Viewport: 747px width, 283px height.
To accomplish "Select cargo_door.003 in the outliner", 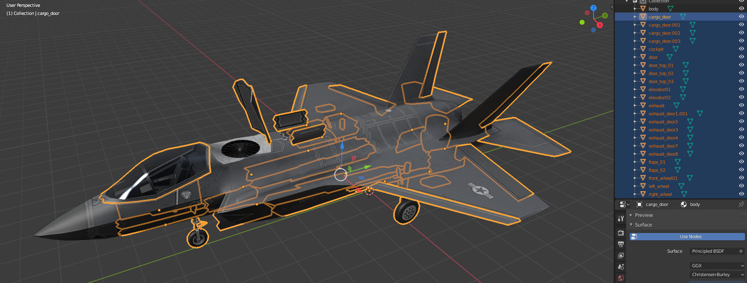I will click(x=664, y=41).
